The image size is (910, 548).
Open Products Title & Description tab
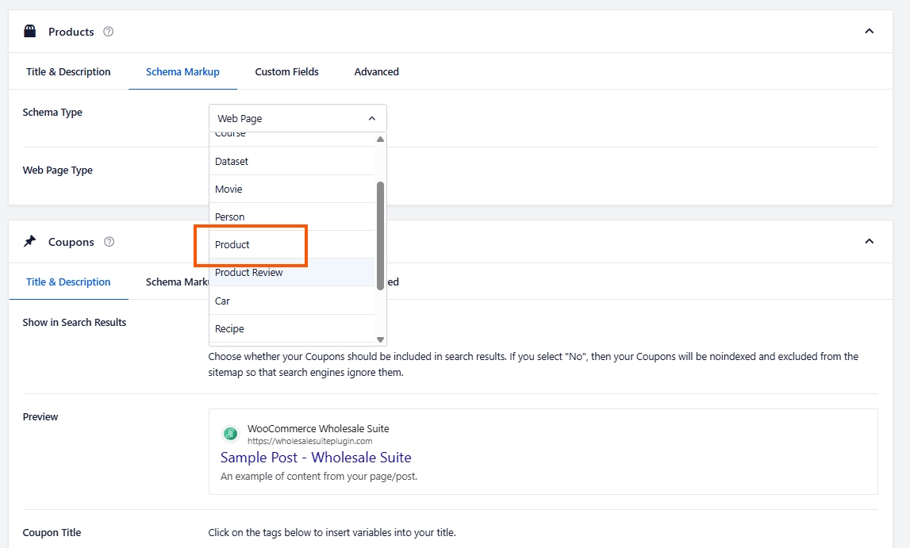(68, 72)
